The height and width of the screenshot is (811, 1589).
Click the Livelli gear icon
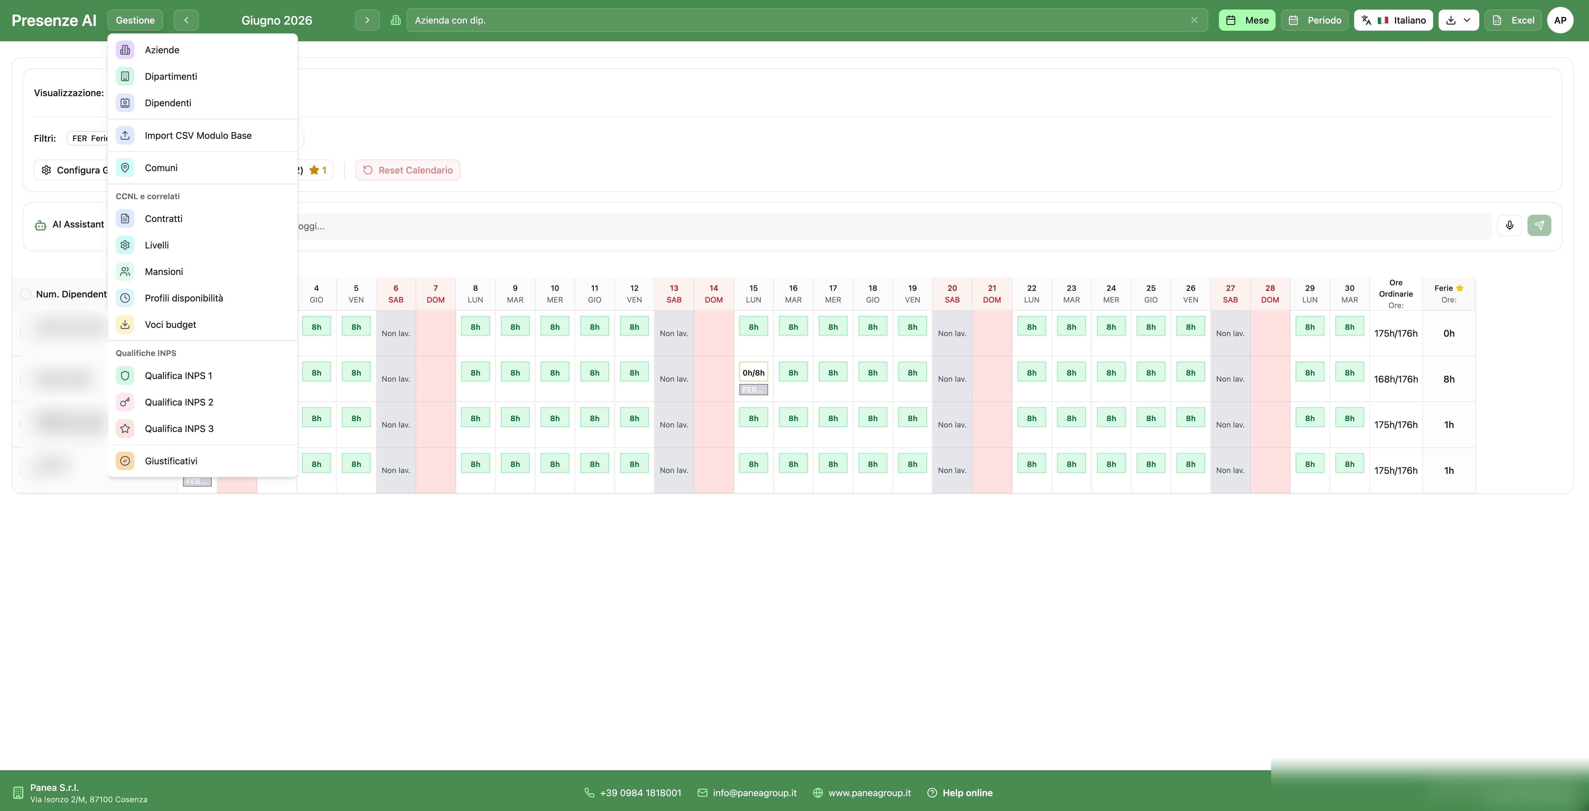tap(125, 246)
